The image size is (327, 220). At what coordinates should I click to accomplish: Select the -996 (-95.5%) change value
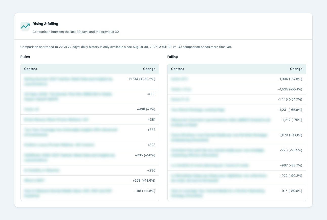pos(291,150)
